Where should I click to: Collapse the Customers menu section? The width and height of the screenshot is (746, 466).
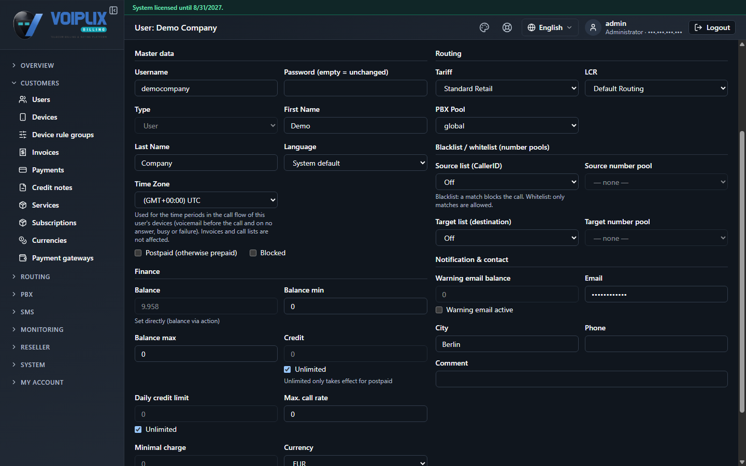(40, 83)
